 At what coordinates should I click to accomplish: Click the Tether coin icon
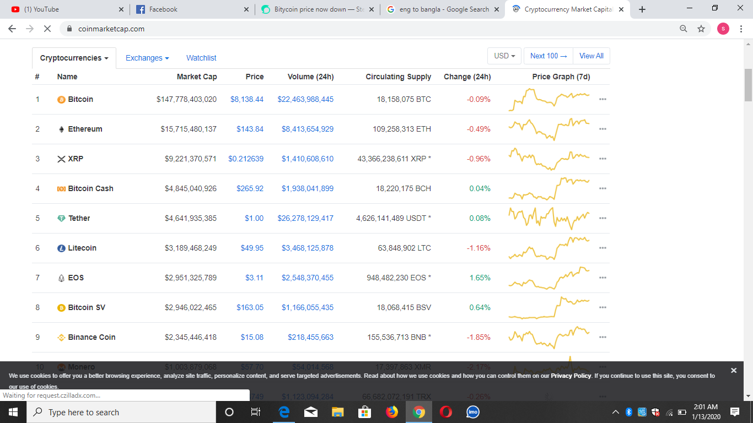coord(61,218)
